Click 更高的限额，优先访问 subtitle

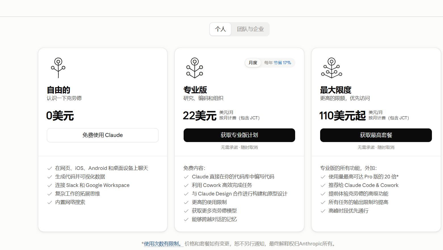tap(345, 98)
